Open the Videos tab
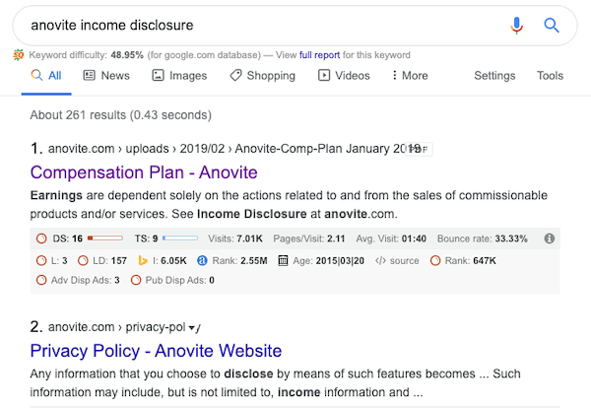This screenshot has height=408, width=591. 344,76
